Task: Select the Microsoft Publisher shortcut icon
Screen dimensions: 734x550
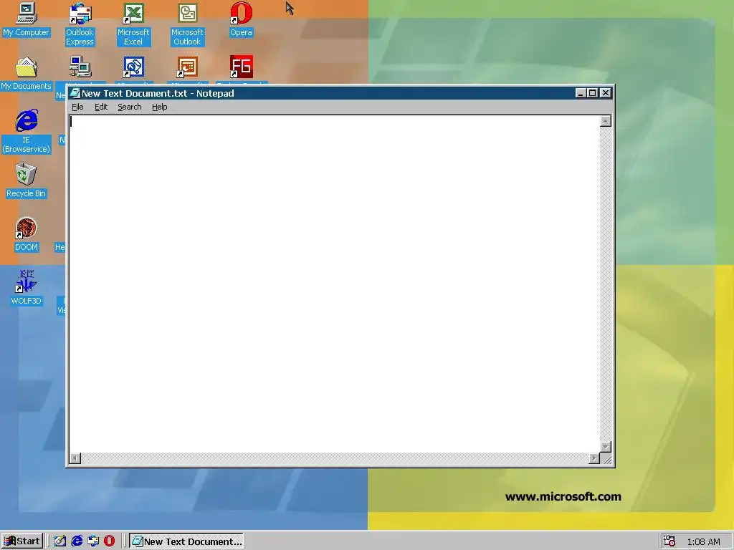Action: [x=133, y=67]
